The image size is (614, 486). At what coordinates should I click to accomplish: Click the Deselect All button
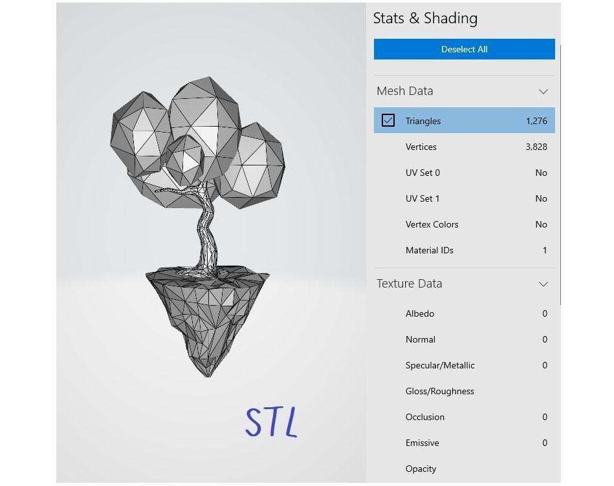coord(464,49)
